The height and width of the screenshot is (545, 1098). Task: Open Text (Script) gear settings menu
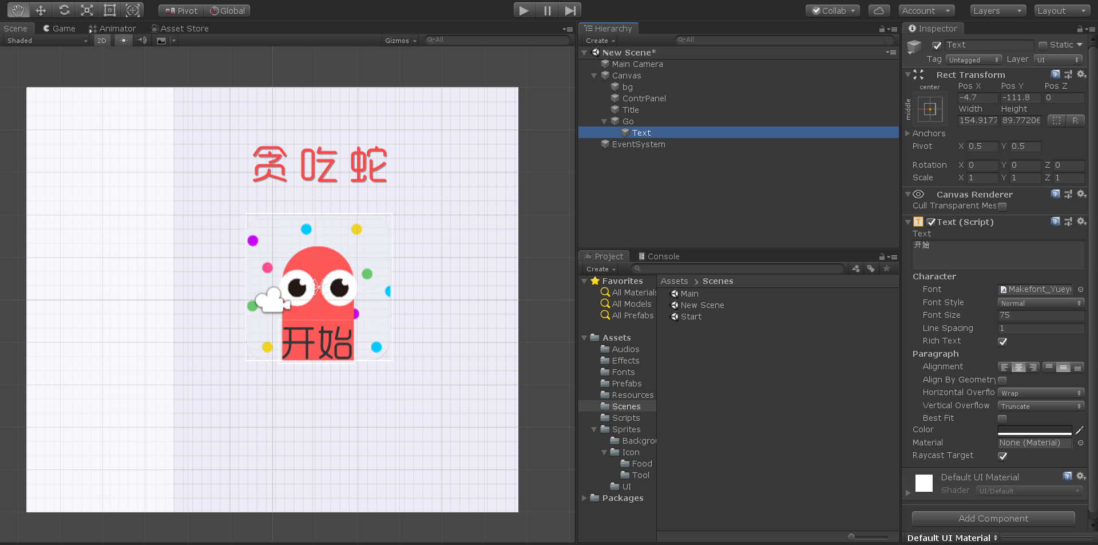[x=1081, y=222]
